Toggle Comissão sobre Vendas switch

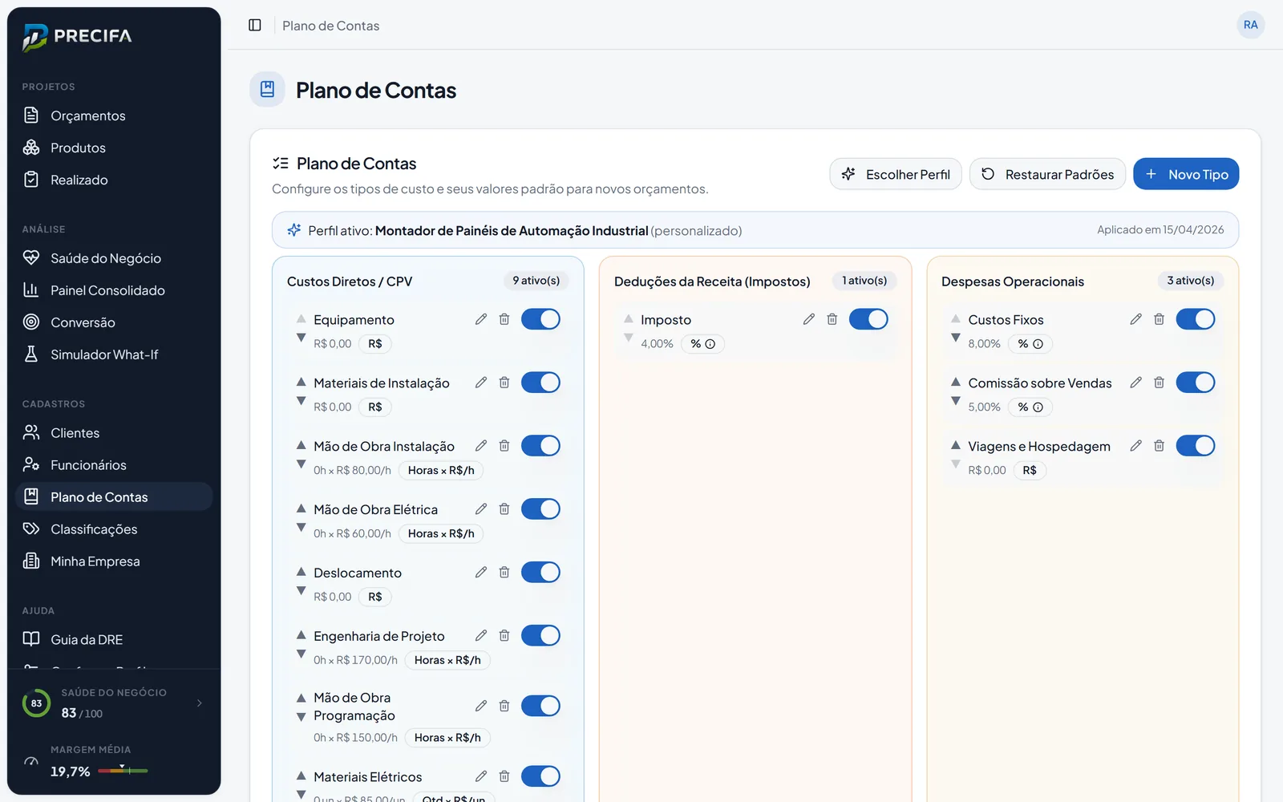[x=1196, y=383]
